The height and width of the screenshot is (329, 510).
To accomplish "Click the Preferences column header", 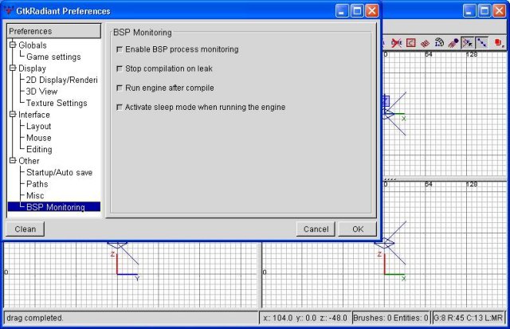I will pyautogui.click(x=54, y=31).
